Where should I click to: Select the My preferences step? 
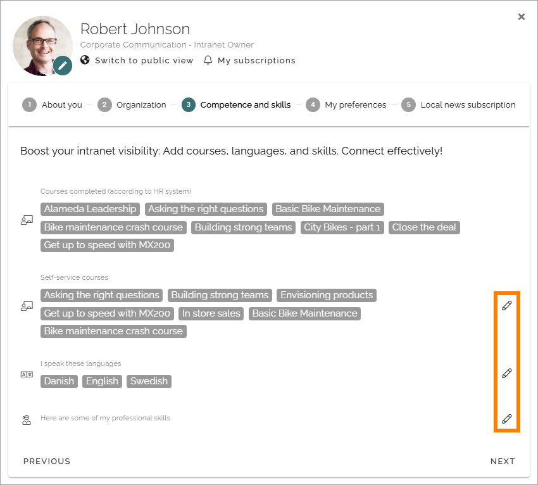(346, 104)
